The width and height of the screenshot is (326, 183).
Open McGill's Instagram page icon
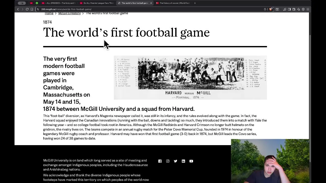click(x=168, y=161)
